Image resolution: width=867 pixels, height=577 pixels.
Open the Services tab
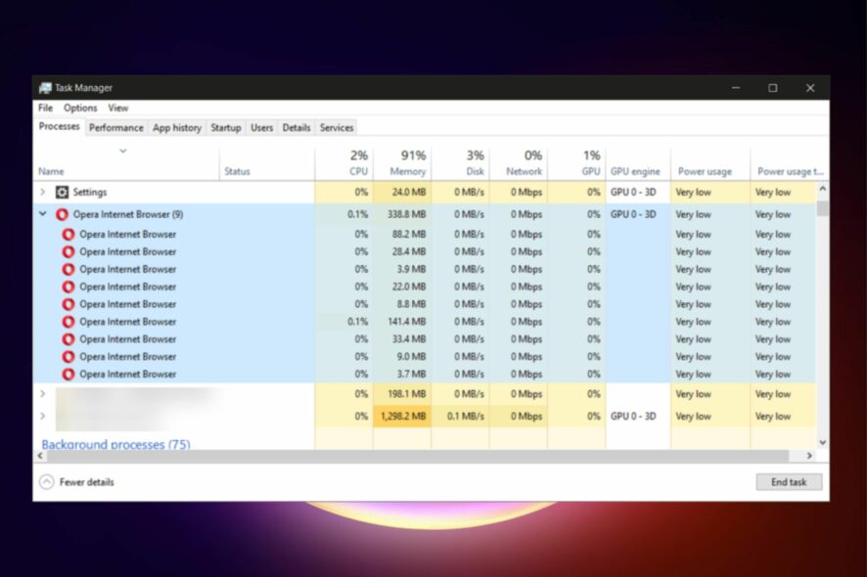(x=337, y=128)
